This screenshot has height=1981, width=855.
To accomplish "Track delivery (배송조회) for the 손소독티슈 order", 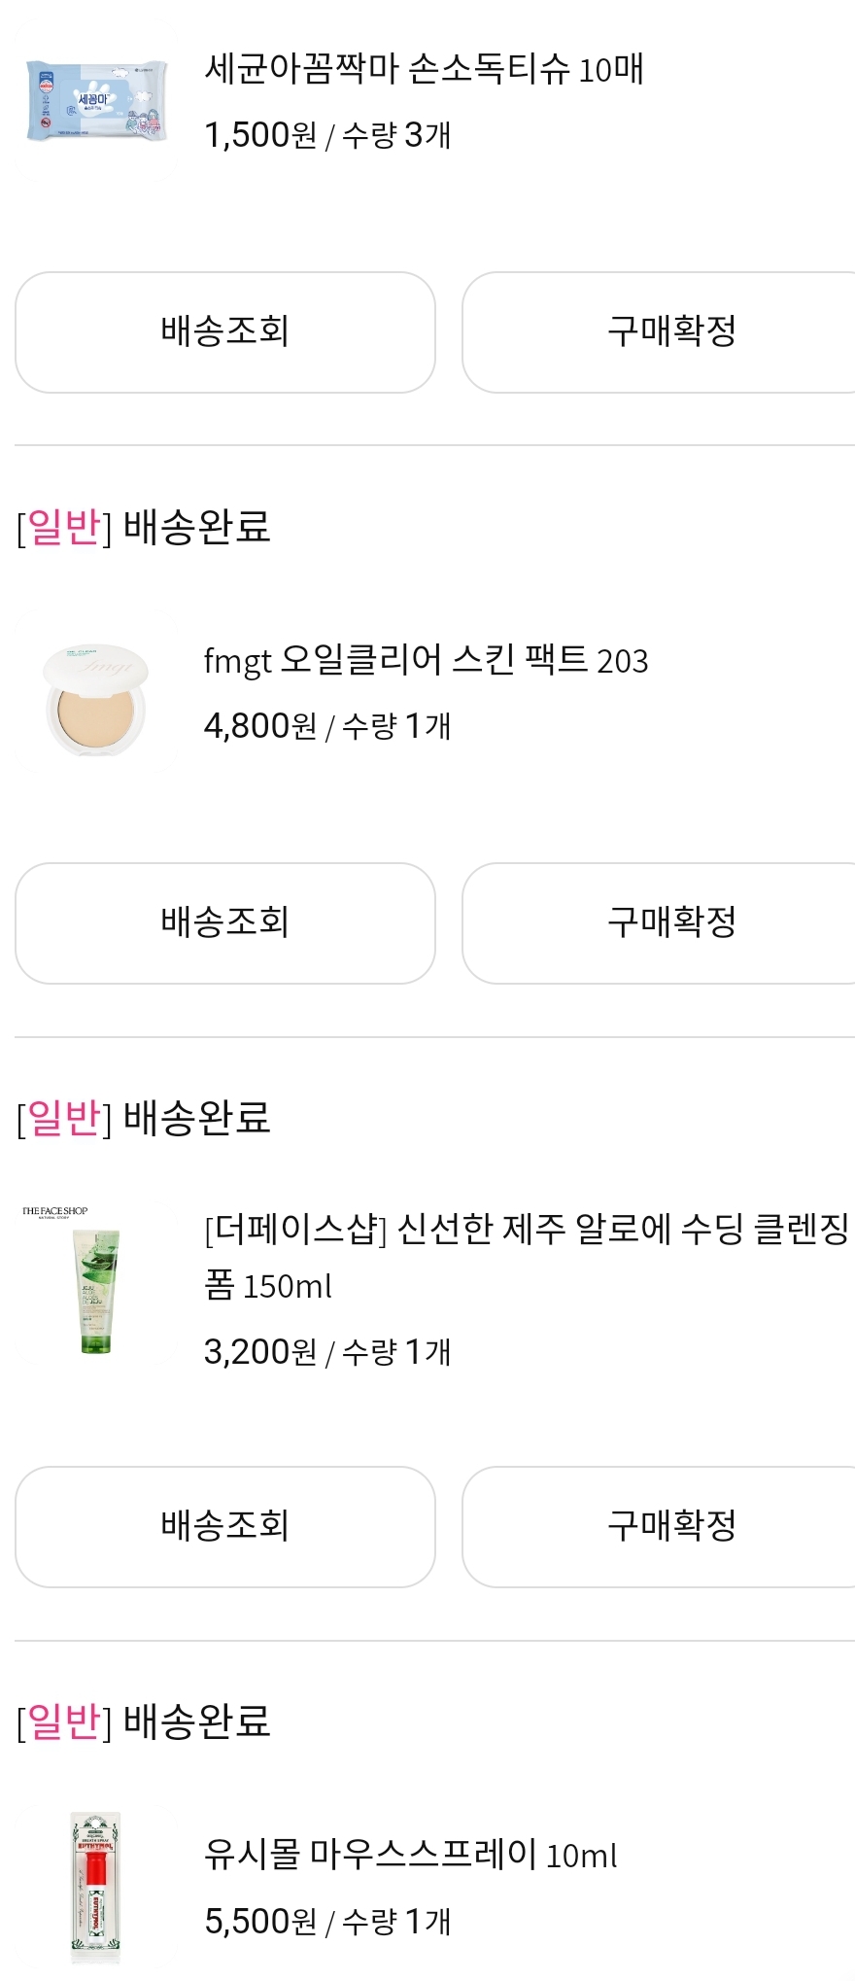I will point(225,332).
